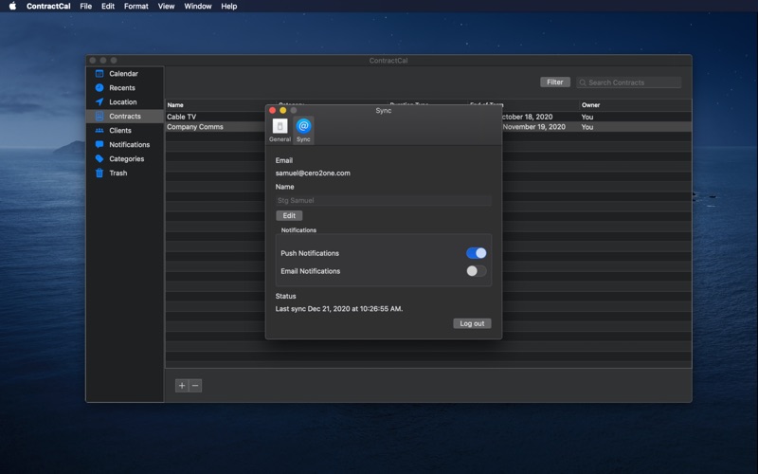The width and height of the screenshot is (758, 474).
Task: Open the Format menu
Action: pyautogui.click(x=135, y=7)
